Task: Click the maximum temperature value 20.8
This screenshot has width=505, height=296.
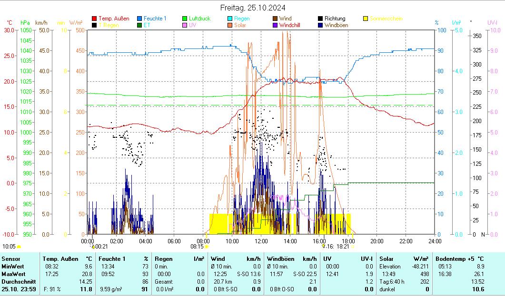Action: [x=86, y=274]
